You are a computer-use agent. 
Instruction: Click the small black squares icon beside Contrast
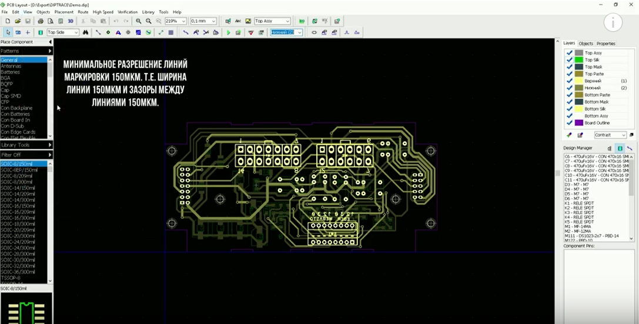pos(632,135)
